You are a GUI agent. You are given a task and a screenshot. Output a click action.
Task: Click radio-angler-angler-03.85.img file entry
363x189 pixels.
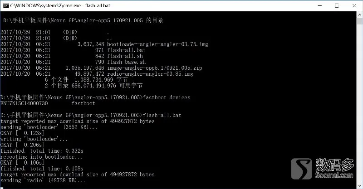pos(150,74)
